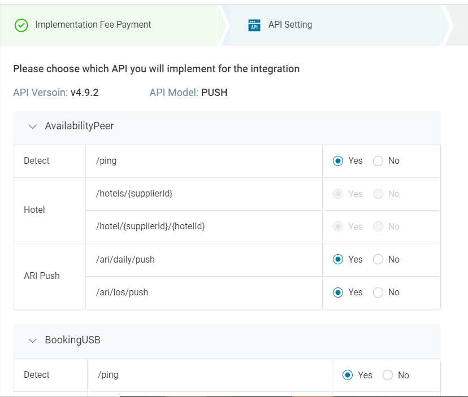Click the API version value v4.9.2
This screenshot has width=468, height=397.
pyautogui.click(x=84, y=93)
